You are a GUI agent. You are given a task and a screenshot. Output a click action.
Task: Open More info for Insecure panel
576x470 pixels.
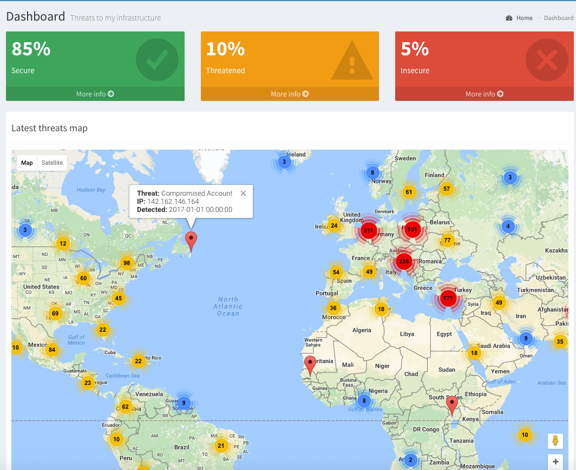[484, 94]
